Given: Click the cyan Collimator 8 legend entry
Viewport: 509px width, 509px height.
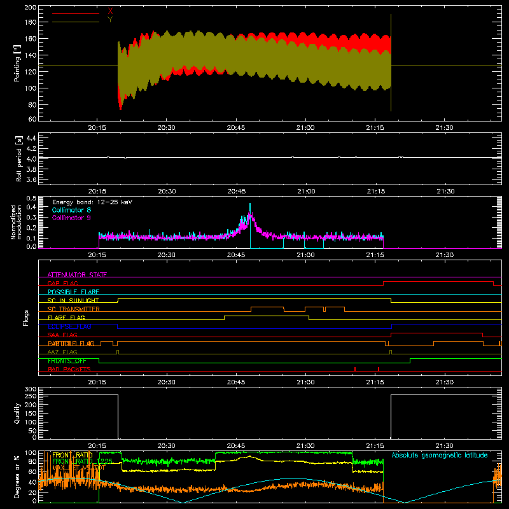Looking at the screenshot, I should [x=71, y=210].
